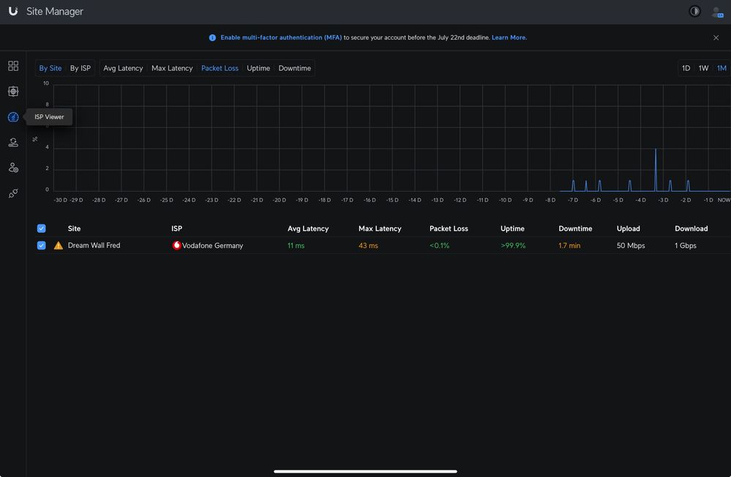This screenshot has width=731, height=477.
Task: Show the Uptime chart tab
Action: coord(258,68)
